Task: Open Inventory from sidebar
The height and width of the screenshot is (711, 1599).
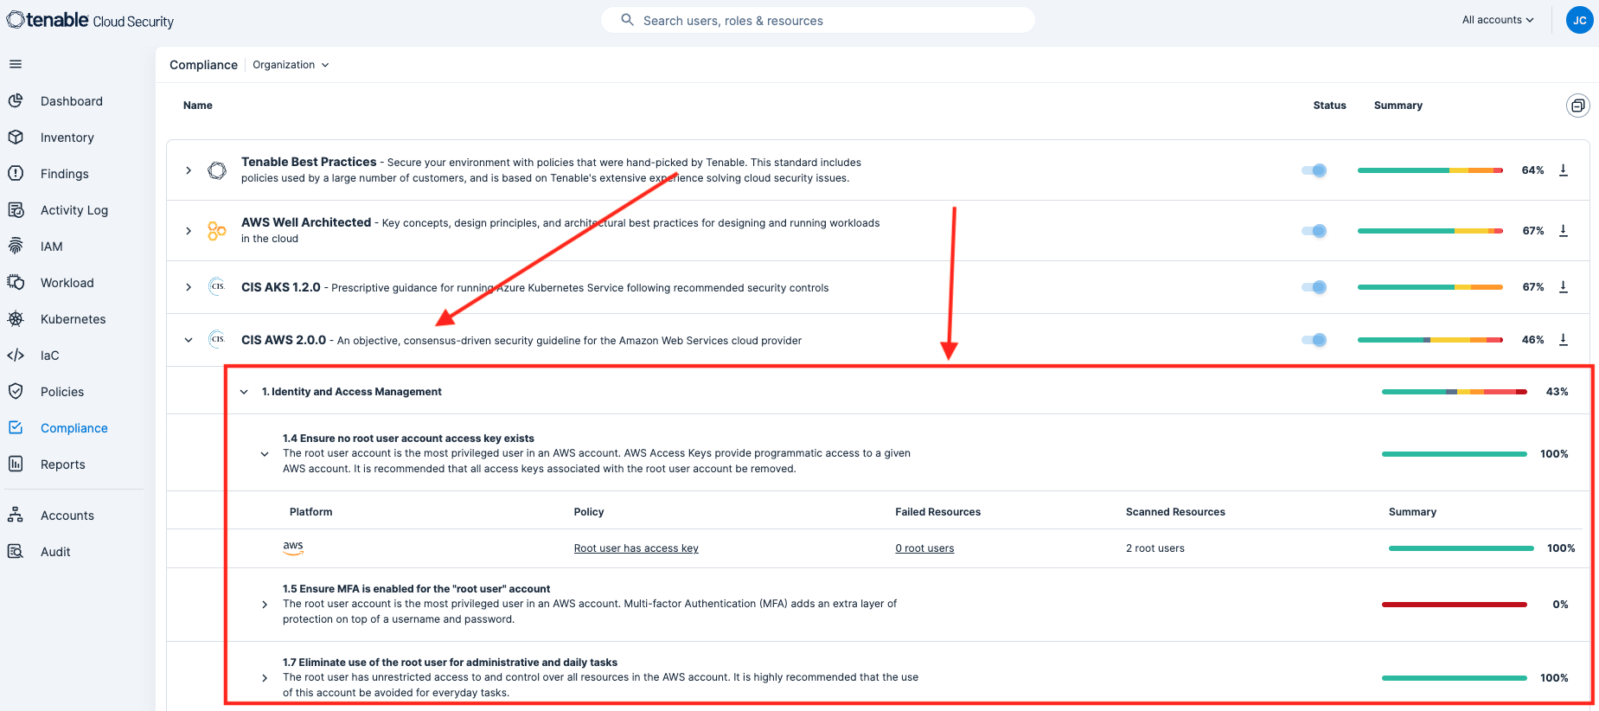Action: (67, 138)
